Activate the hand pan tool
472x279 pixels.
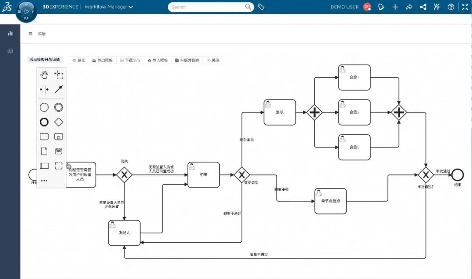(x=44, y=75)
